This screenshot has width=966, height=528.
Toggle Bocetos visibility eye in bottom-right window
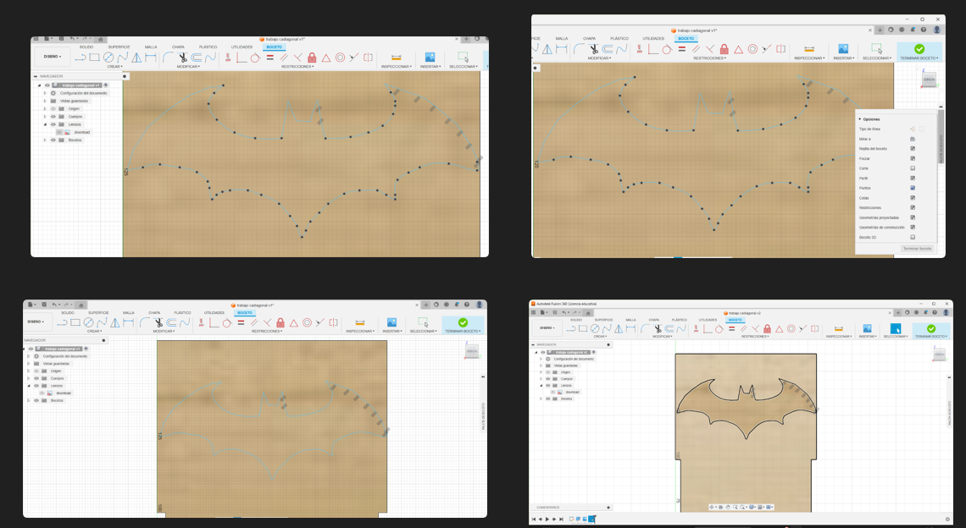547,399
